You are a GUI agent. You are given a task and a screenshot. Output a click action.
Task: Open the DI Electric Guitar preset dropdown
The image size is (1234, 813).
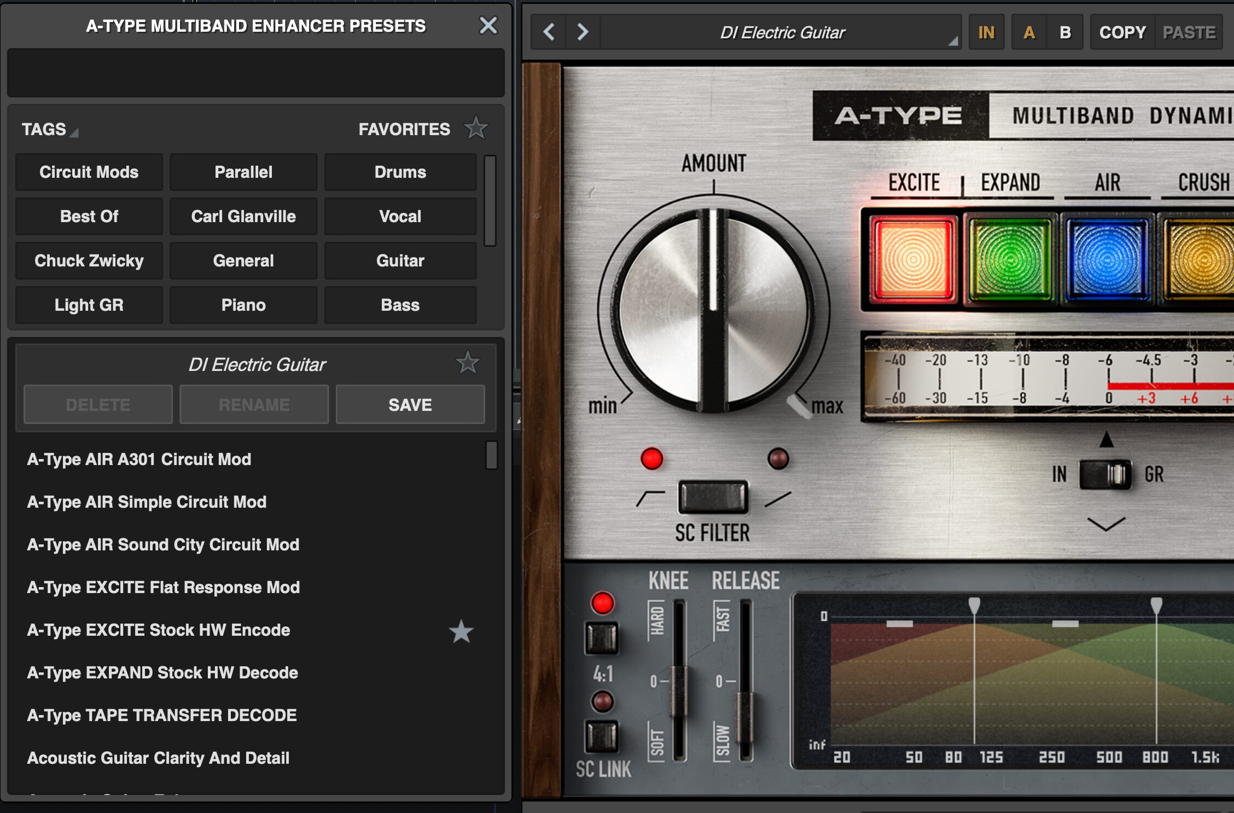pos(781,32)
